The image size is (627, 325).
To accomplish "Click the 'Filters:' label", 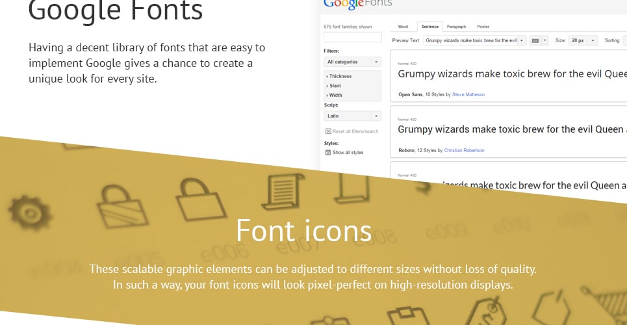I will click(331, 51).
